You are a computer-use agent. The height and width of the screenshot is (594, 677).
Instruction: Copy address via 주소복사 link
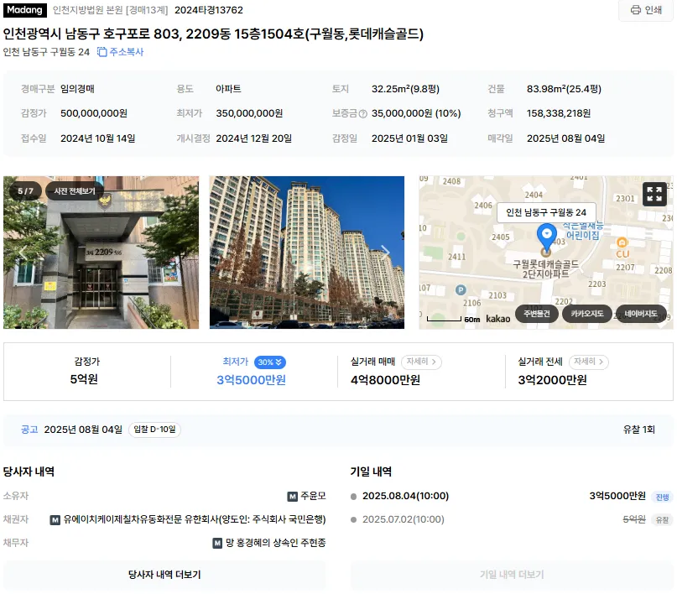tap(121, 52)
